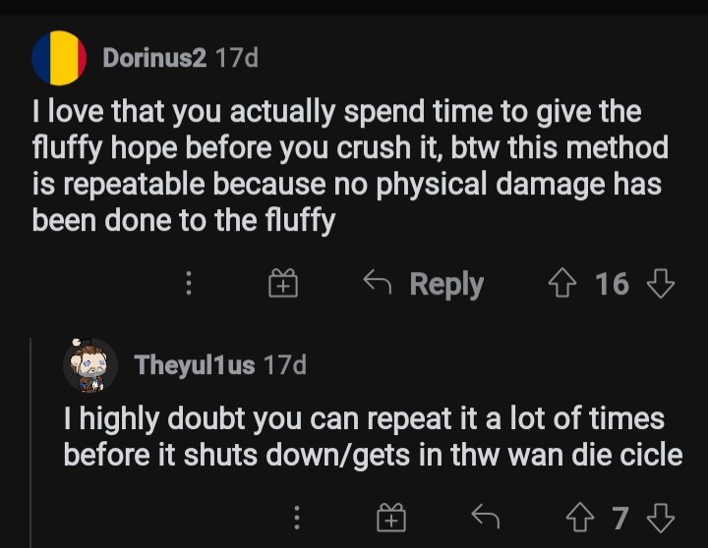The width and height of the screenshot is (708, 548).
Task: Click the reply arrow icon under Dorinus2's comment
Action: point(377,282)
